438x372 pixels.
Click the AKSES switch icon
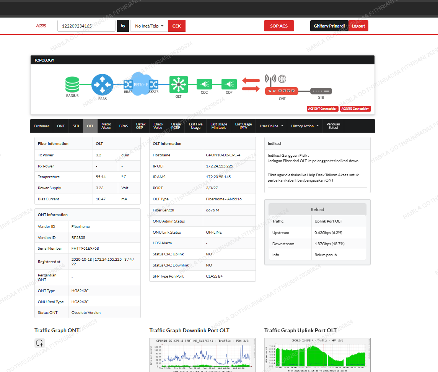[154, 84]
